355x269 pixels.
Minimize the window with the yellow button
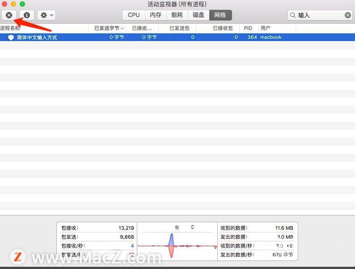(13, 4)
